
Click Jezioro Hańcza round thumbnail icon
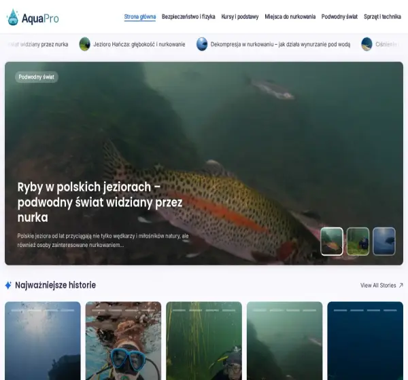[x=84, y=44]
